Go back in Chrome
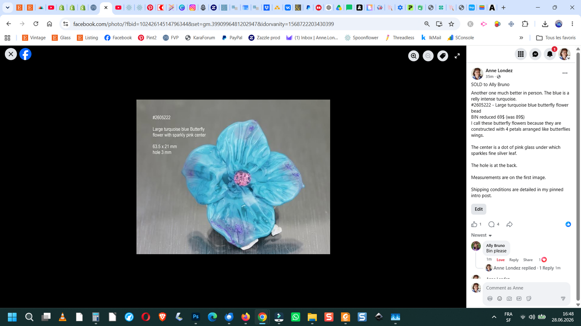 pos(9,24)
